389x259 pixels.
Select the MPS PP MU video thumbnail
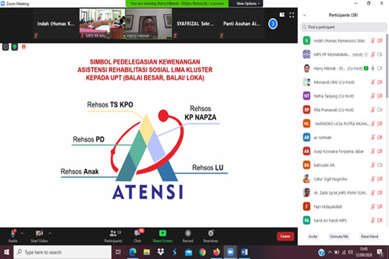point(102,24)
